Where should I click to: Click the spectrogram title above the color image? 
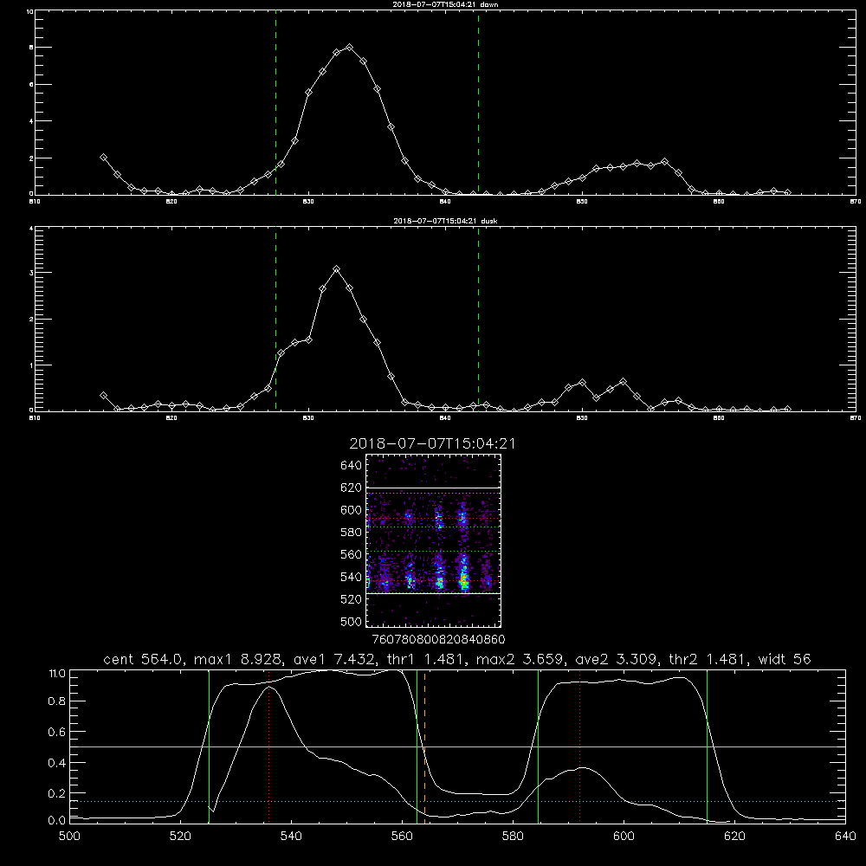[x=432, y=443]
